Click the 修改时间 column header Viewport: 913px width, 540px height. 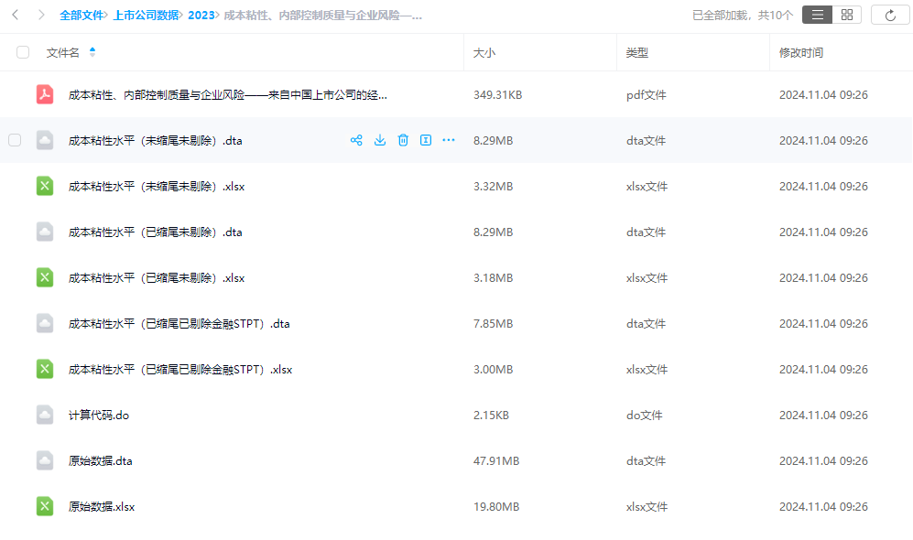801,53
